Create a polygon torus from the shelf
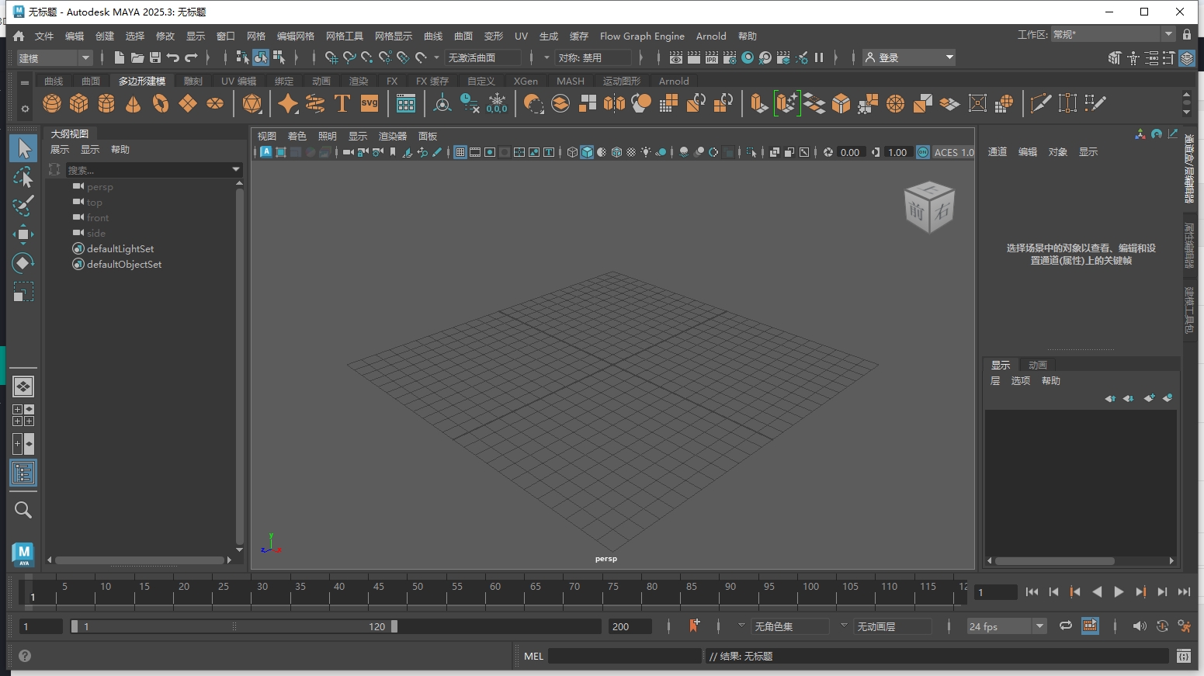Viewport: 1204px width, 676px height. 161,102
